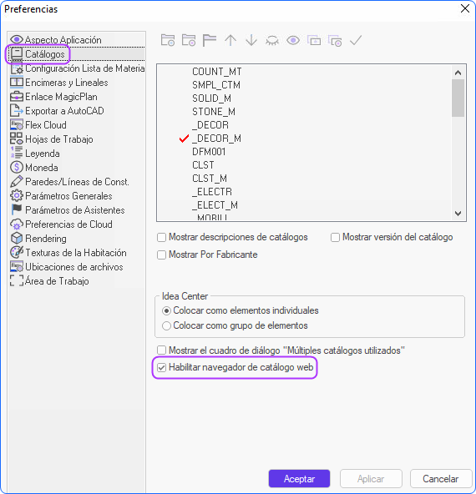Select SMPL_CTM catalog entry
476x494 pixels.
[x=216, y=85]
